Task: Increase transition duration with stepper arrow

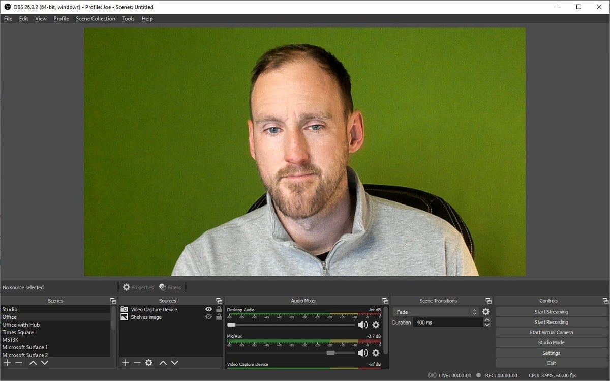Action: [x=487, y=320]
